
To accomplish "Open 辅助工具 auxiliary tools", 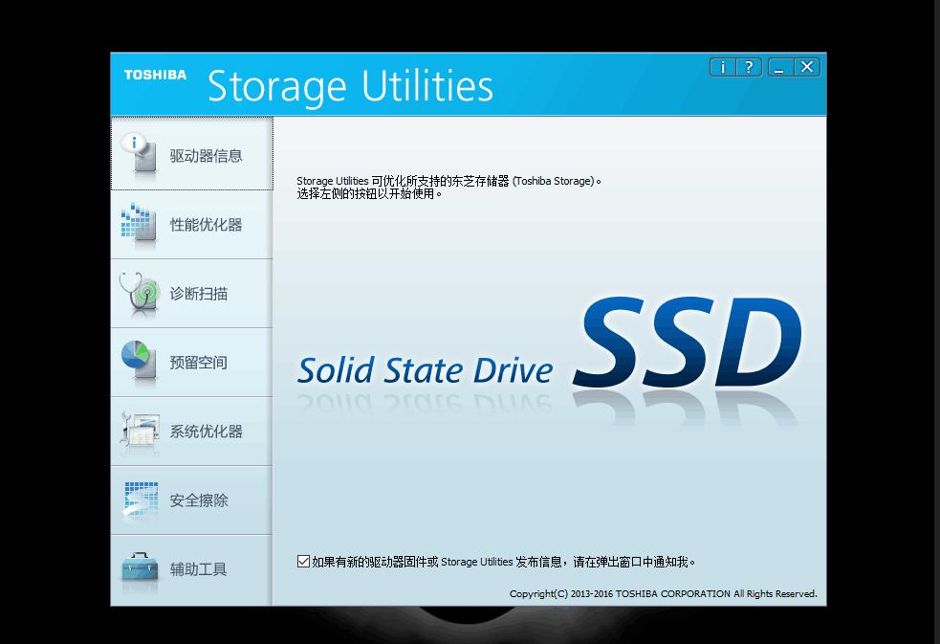I will pyautogui.click(x=192, y=569).
